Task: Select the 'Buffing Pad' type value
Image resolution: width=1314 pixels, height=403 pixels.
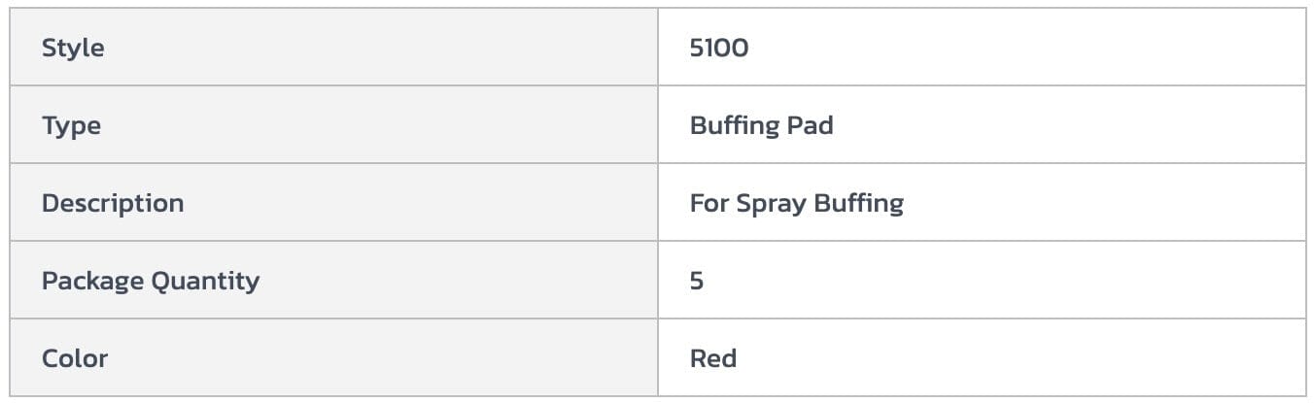Action: pos(761,125)
